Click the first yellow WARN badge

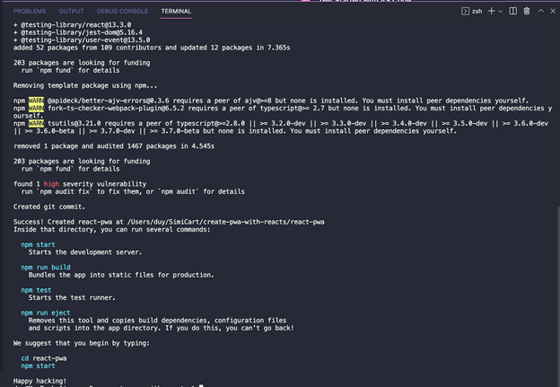(x=36, y=101)
